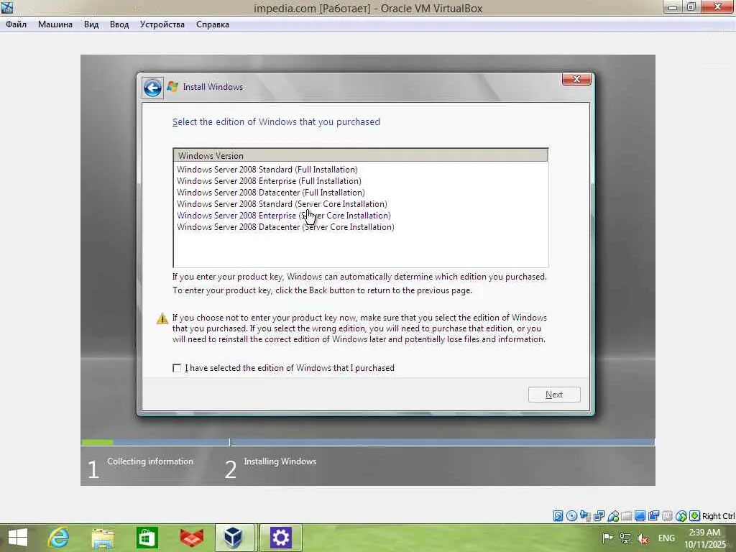Open the USB devices status bar indicator
Image resolution: width=736 pixels, height=552 pixels.
click(x=613, y=516)
